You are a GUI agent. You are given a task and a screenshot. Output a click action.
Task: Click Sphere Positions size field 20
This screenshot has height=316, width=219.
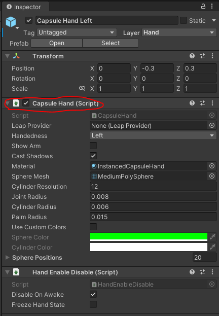click(x=204, y=257)
